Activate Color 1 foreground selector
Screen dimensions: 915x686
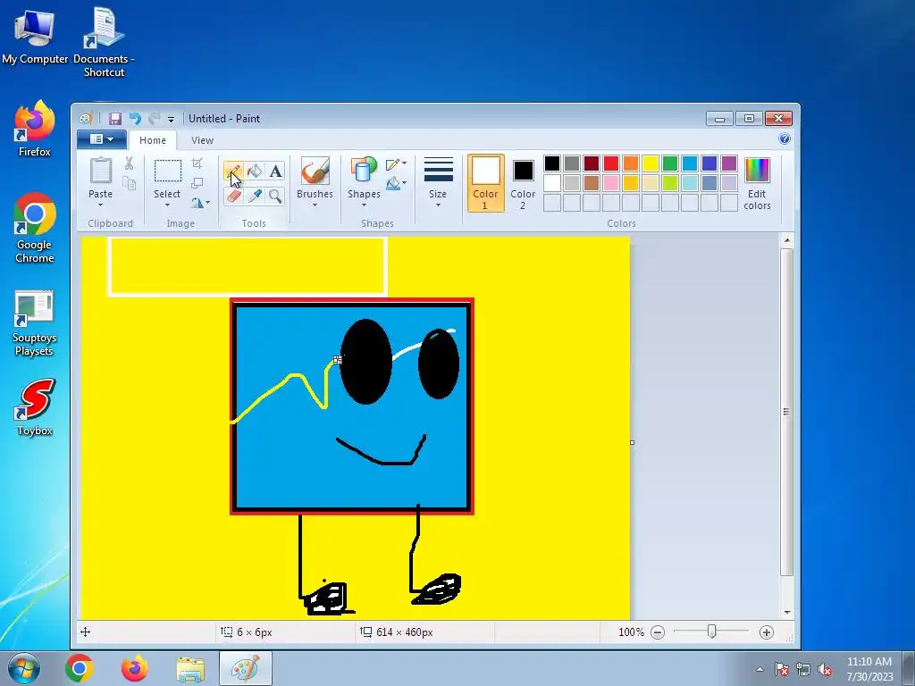point(485,183)
